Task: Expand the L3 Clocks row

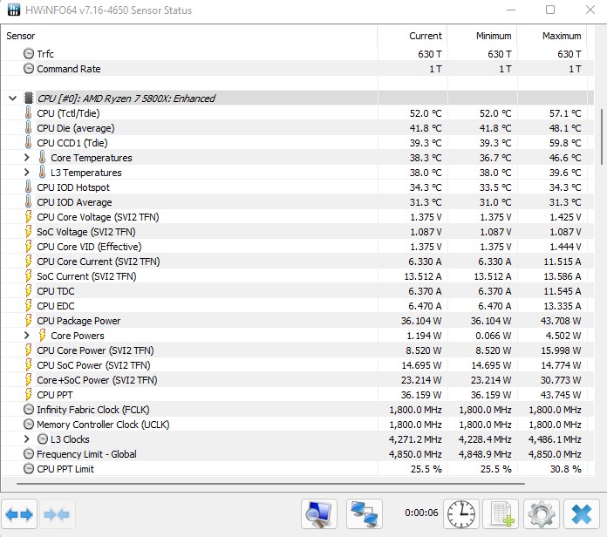Action: coord(27,439)
